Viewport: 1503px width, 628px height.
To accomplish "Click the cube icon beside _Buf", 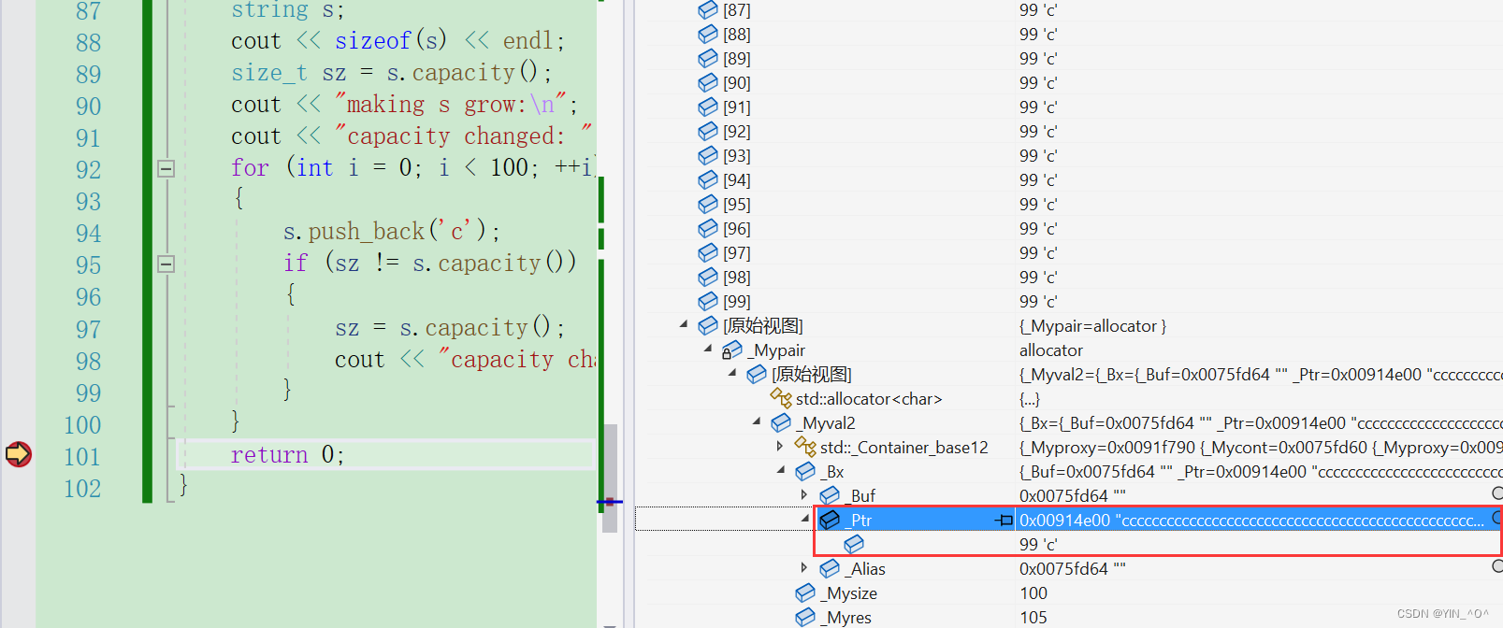I will tap(830, 495).
